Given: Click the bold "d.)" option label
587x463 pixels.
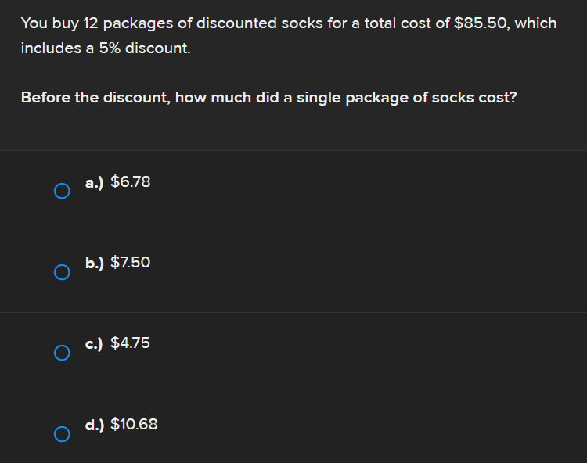Looking at the screenshot, I should coord(95,425).
